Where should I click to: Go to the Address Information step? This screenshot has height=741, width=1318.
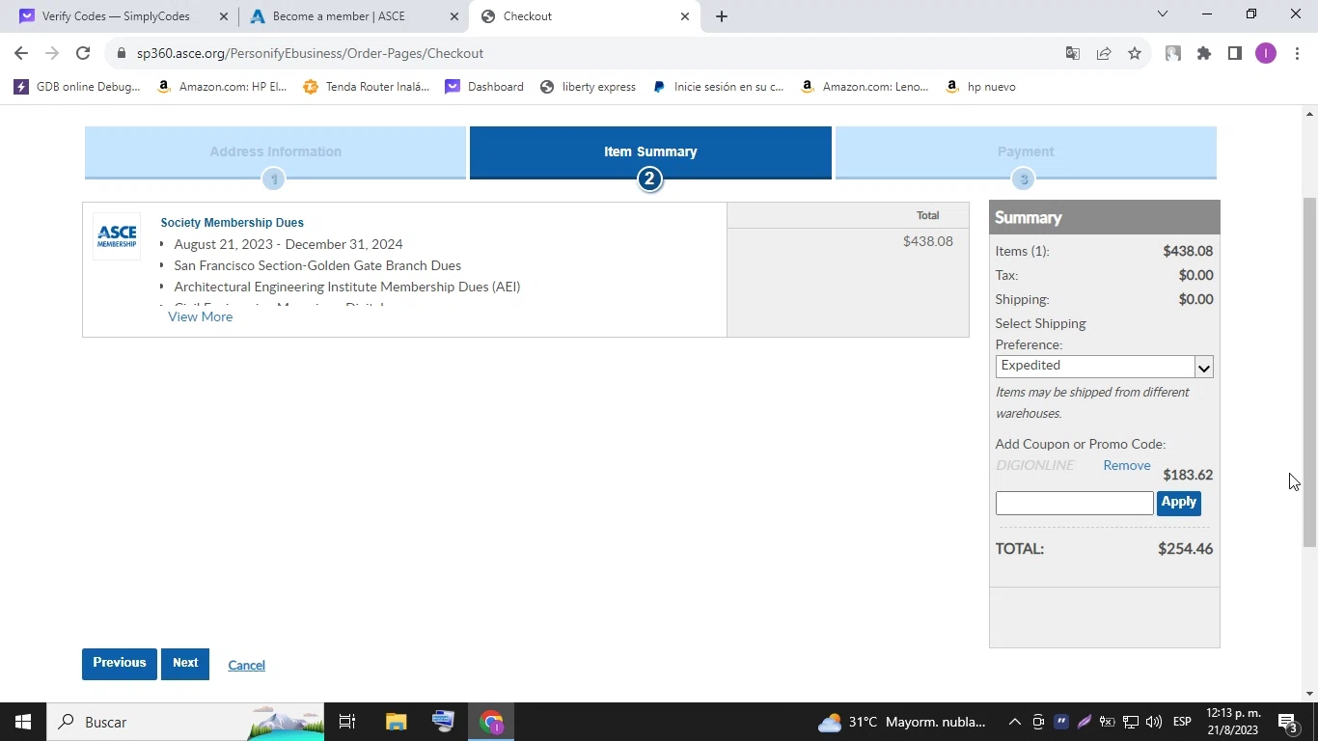click(x=275, y=152)
